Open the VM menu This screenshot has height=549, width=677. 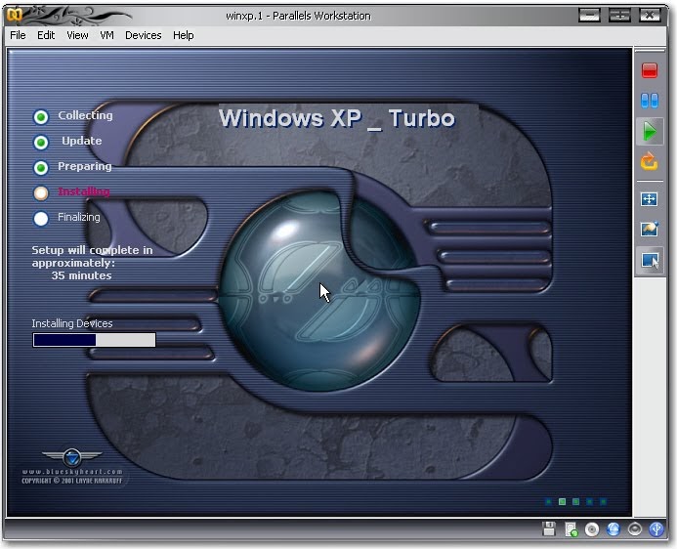click(106, 35)
